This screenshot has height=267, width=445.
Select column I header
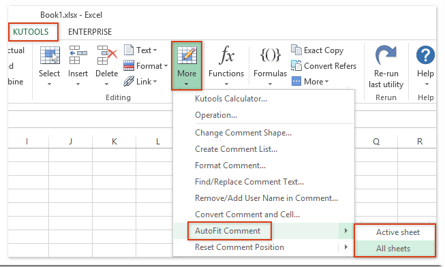click(27, 141)
